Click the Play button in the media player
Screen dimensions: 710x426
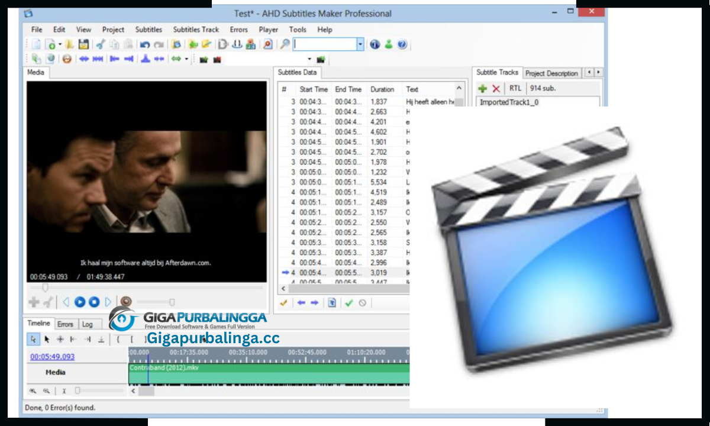tap(80, 302)
